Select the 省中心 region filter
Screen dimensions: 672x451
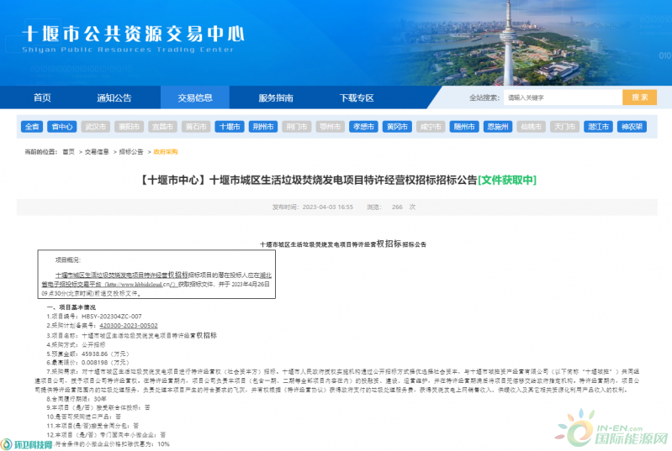(61, 127)
